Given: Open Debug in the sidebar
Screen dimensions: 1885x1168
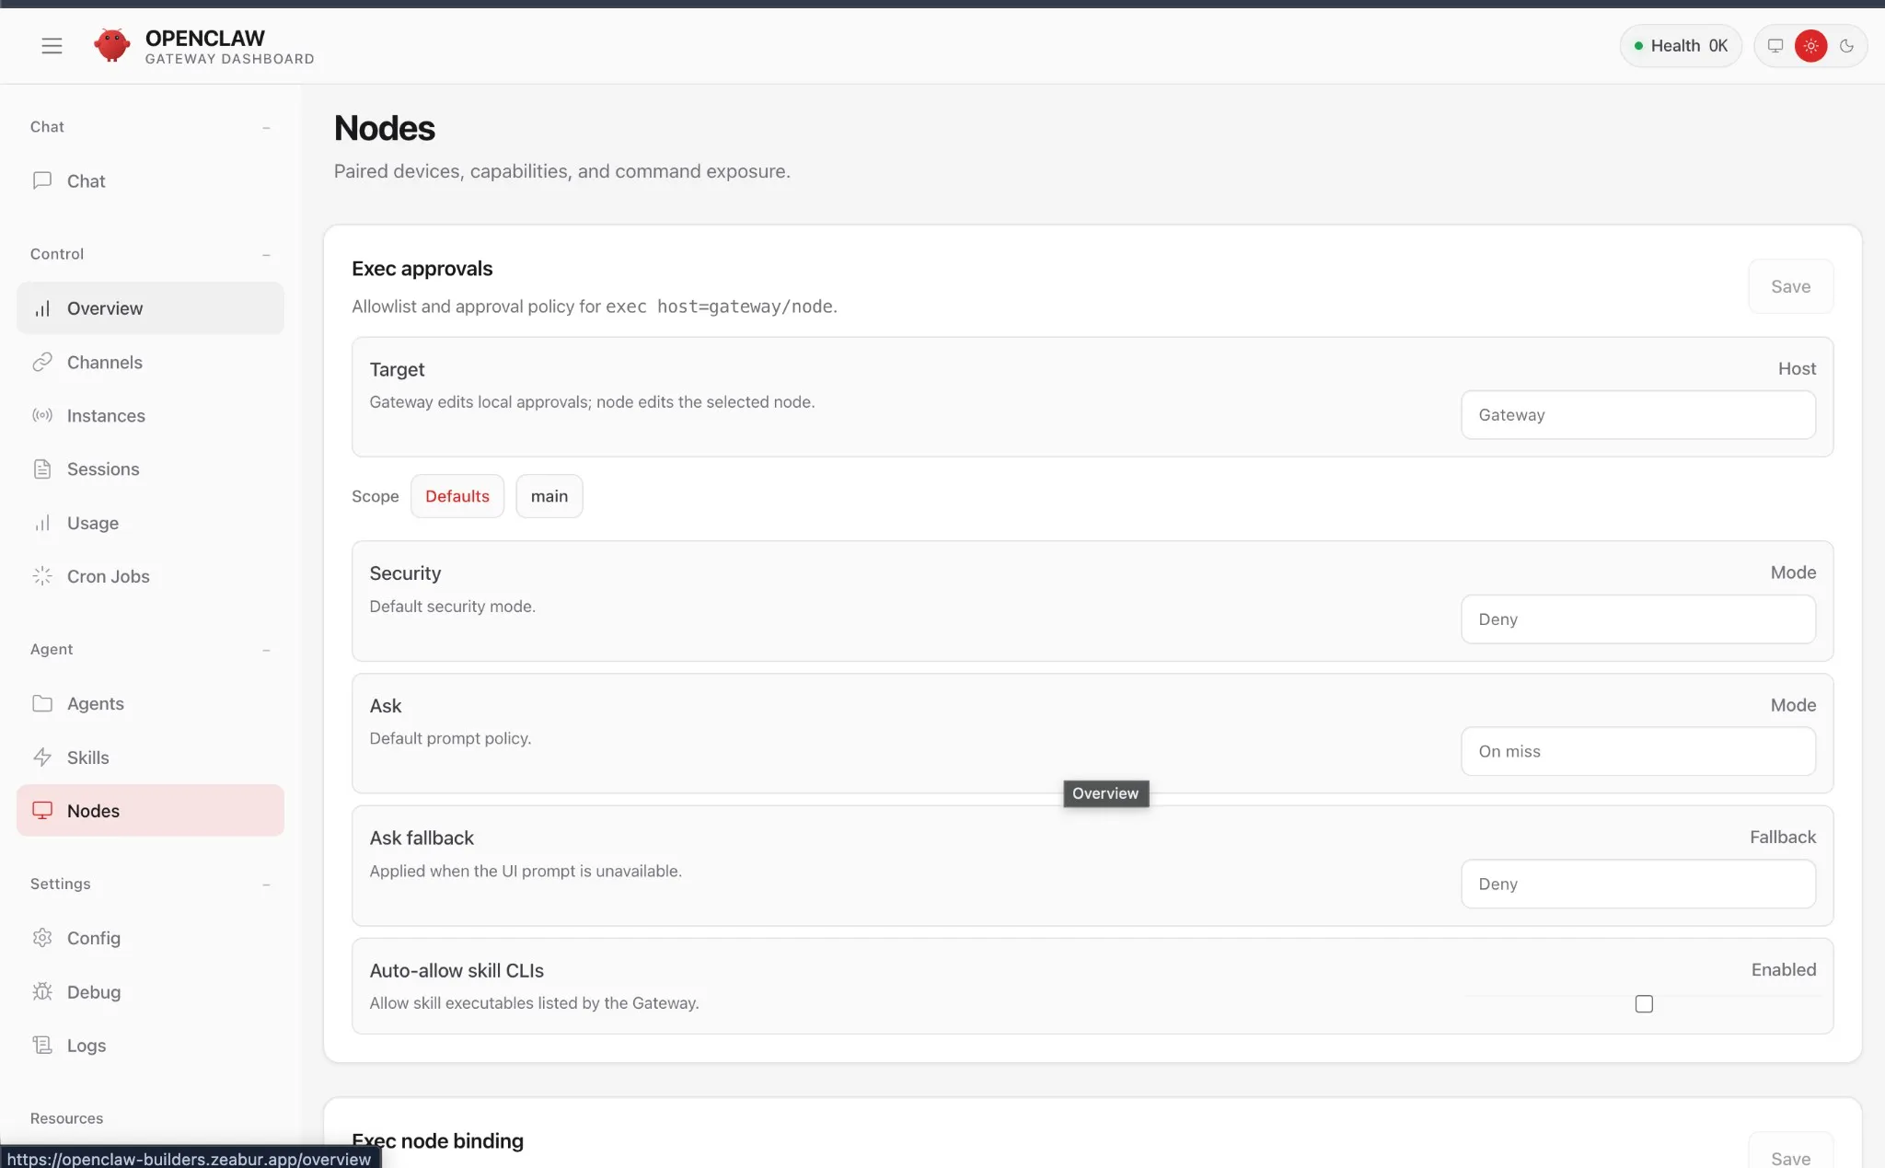Looking at the screenshot, I should point(150,992).
